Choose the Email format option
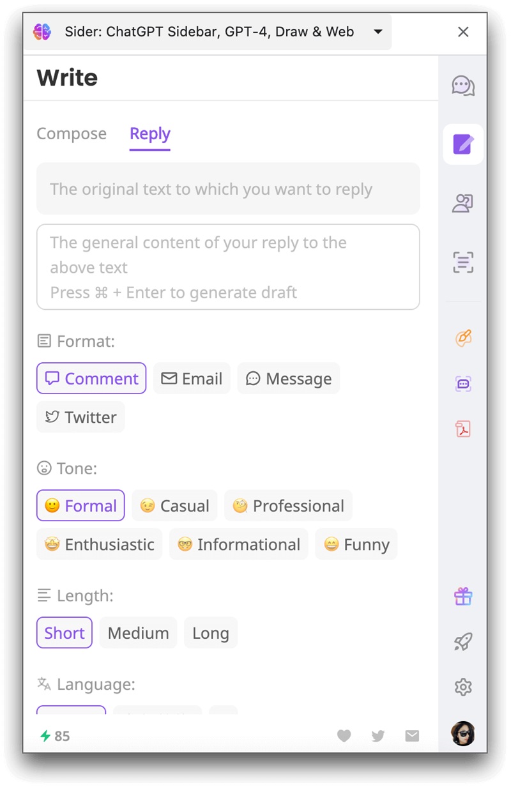 pos(192,379)
